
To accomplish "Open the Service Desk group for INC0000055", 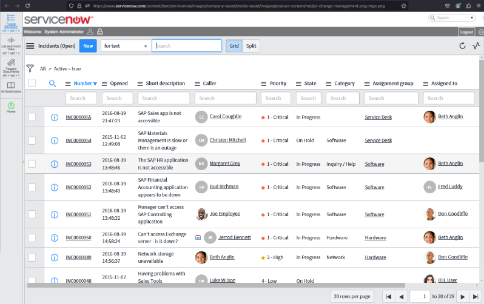I will point(378,117).
